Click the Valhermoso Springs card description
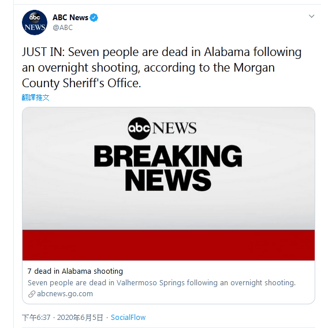Image resolution: width=321 pixels, height=328 pixels. (x=162, y=282)
